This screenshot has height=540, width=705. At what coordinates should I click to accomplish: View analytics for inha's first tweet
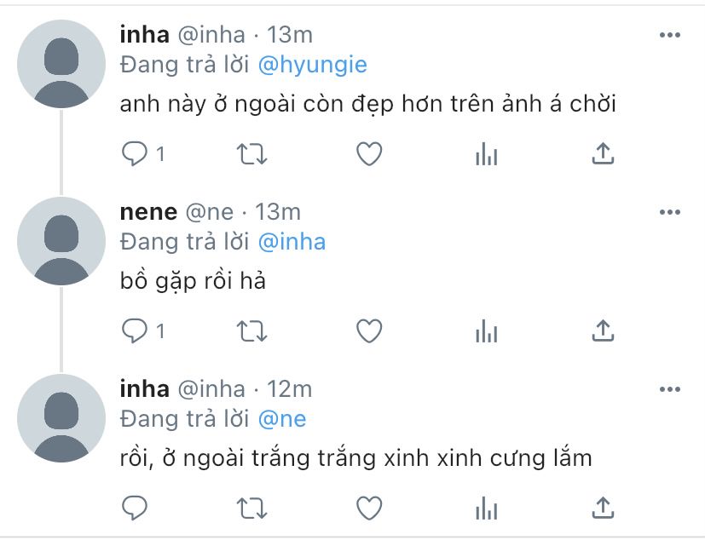[x=486, y=154]
